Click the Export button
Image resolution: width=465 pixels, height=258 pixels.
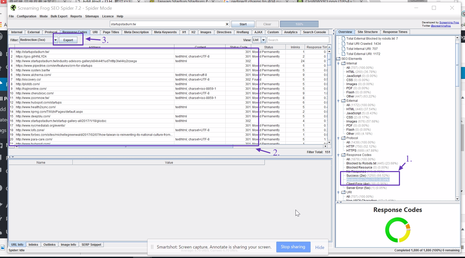point(68,40)
